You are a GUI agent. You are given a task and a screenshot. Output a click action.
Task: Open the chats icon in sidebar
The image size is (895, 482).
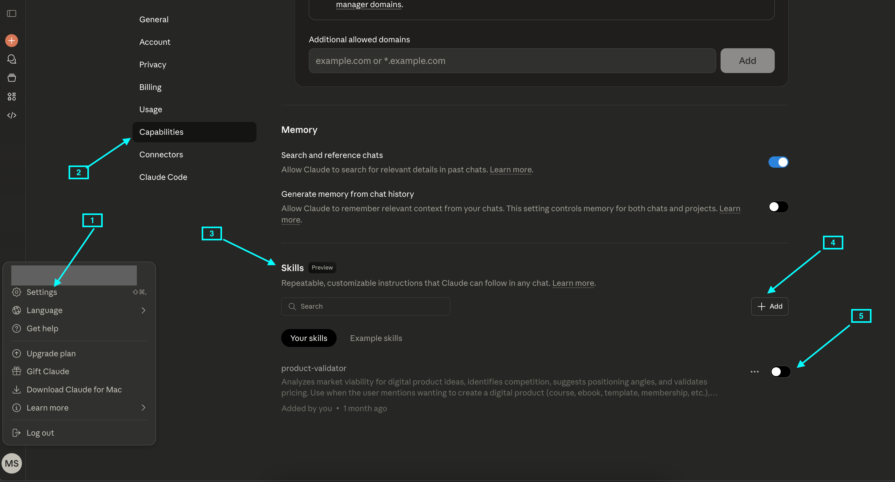[12, 59]
